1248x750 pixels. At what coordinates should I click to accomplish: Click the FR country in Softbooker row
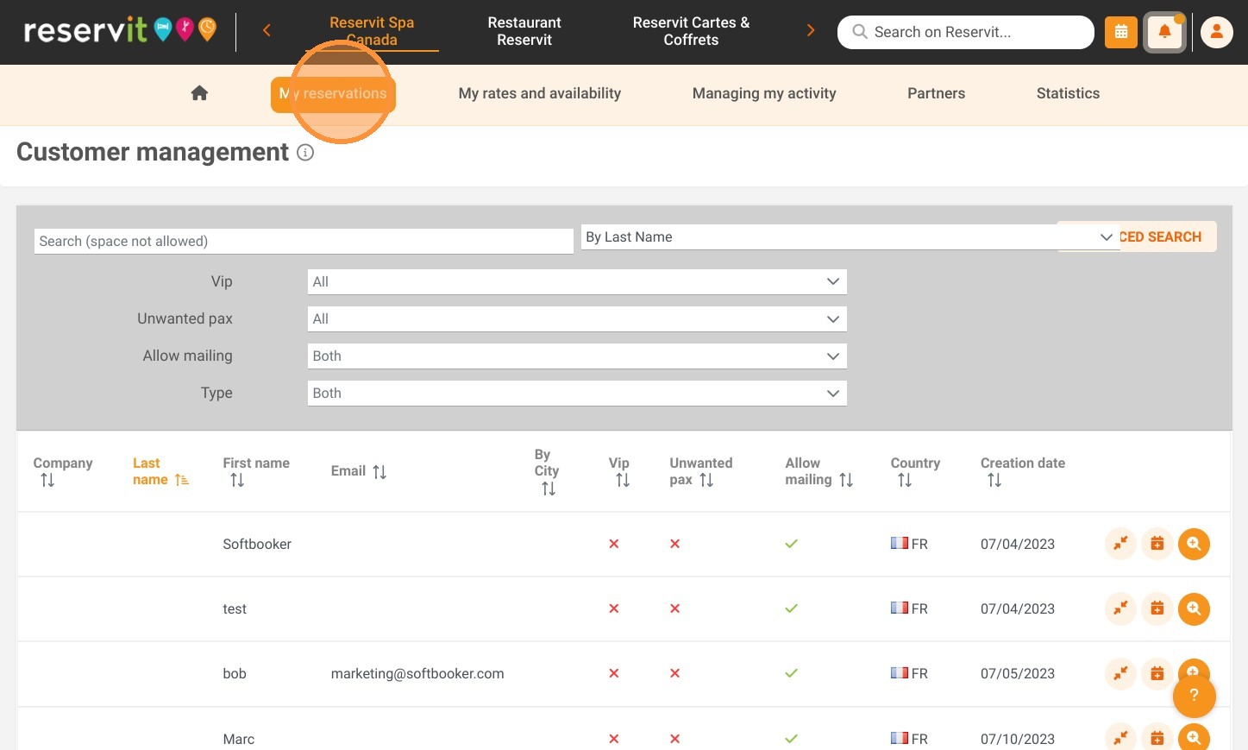[909, 544]
